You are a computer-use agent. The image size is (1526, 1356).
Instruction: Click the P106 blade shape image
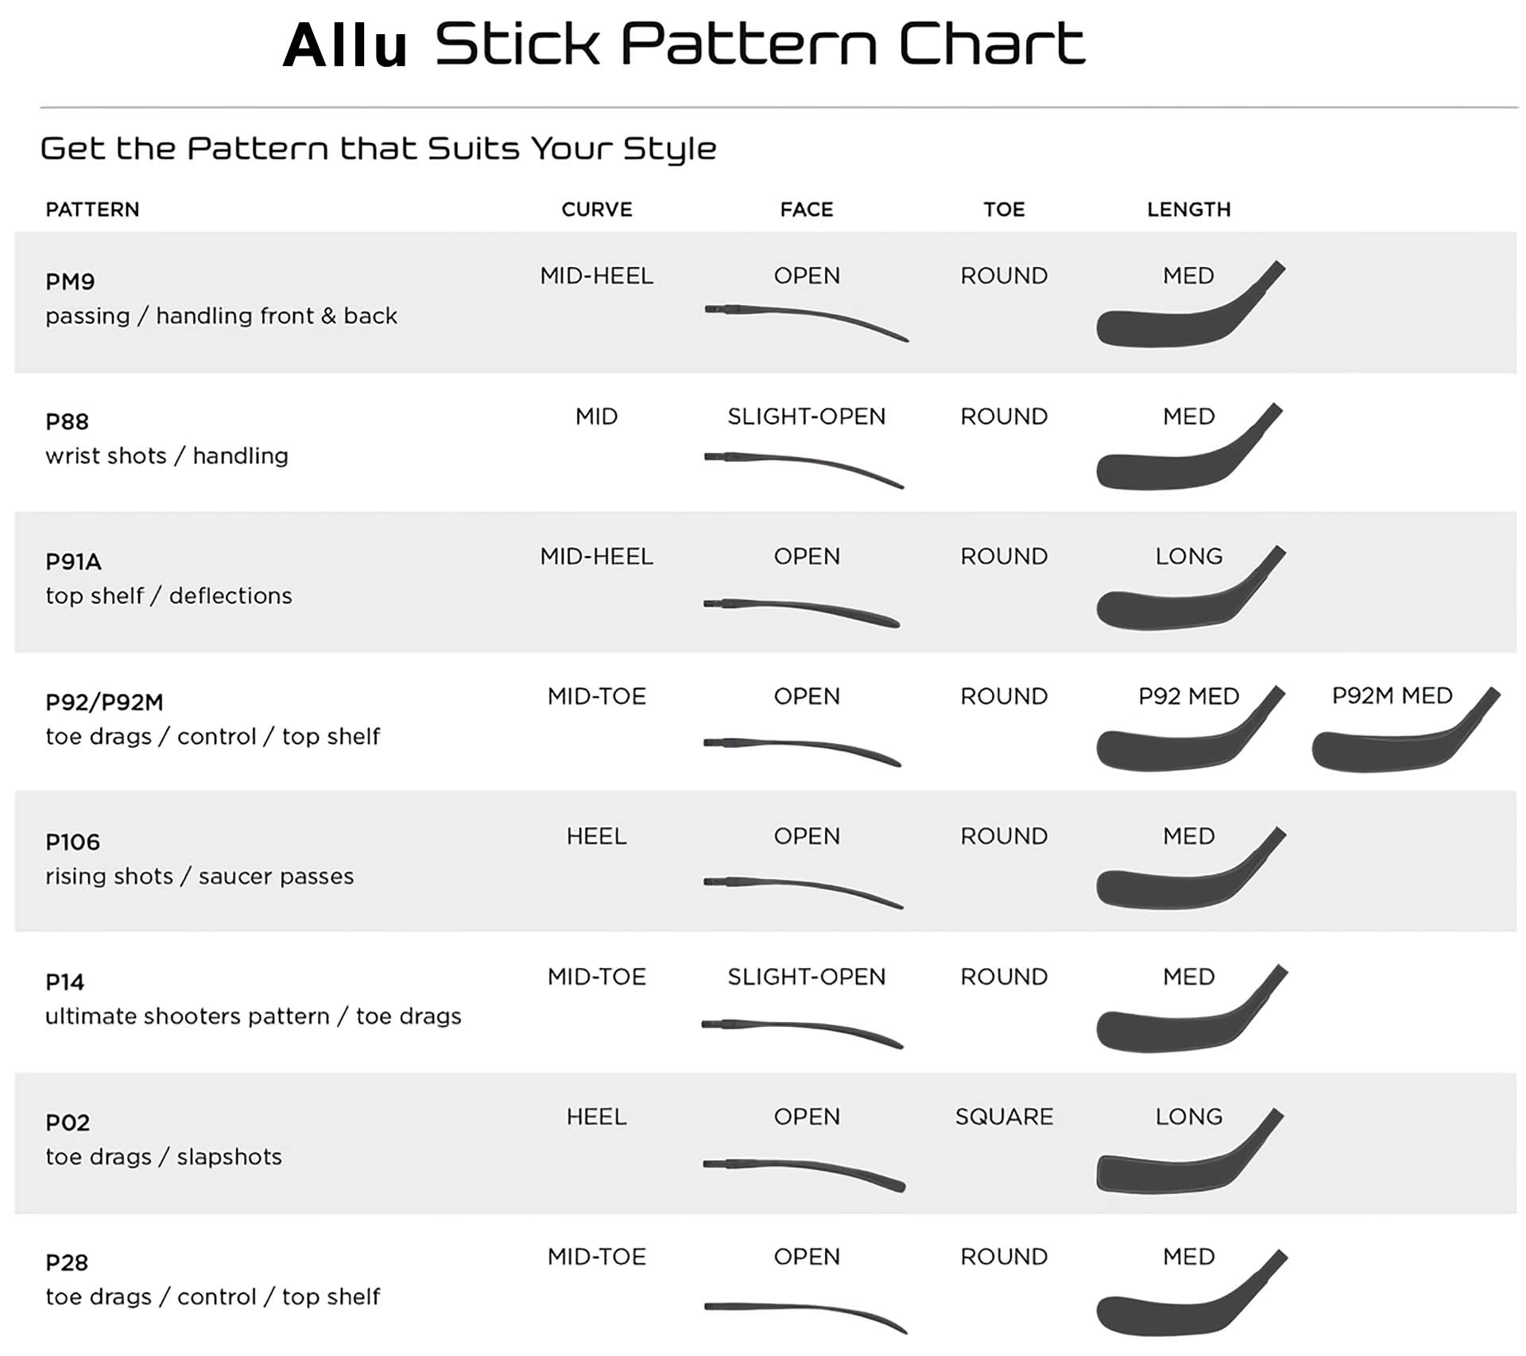[x=1191, y=868]
